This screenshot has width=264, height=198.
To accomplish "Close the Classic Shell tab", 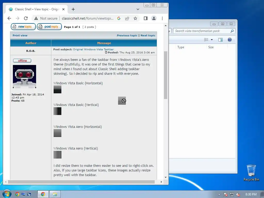I will [x=63, y=9].
